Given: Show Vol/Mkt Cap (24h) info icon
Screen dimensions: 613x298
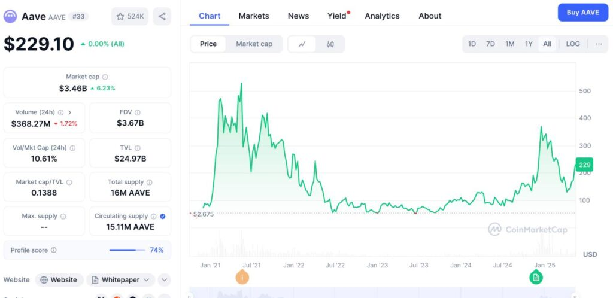Looking at the screenshot, I should tap(72, 148).
